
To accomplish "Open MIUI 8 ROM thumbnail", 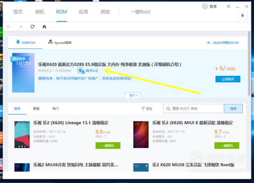I will [x=141, y=134].
